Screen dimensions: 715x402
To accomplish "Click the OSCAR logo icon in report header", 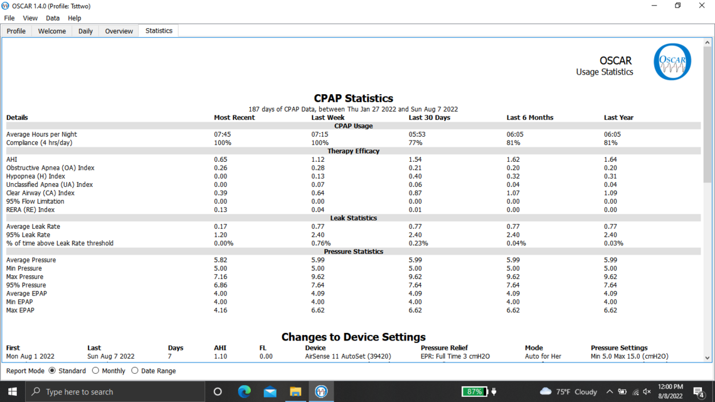I will tap(672, 61).
